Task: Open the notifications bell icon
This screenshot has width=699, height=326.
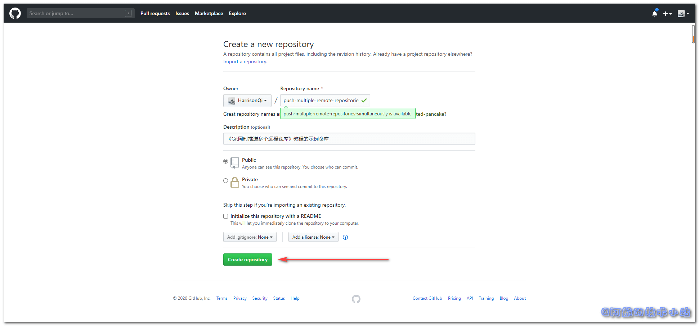Action: click(x=654, y=14)
